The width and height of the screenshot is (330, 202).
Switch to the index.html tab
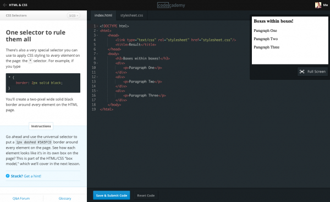pyautogui.click(x=103, y=15)
